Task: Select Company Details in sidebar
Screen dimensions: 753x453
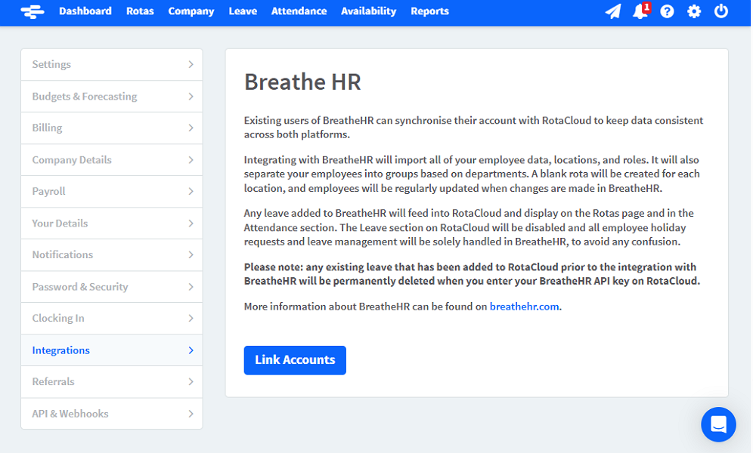Action: tap(112, 159)
